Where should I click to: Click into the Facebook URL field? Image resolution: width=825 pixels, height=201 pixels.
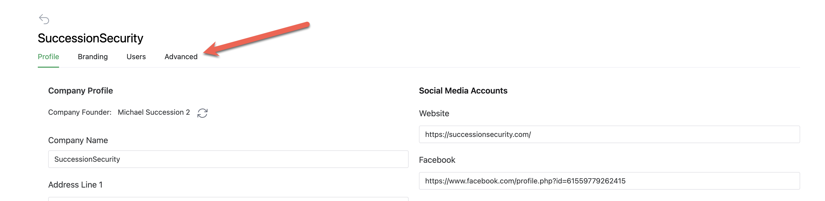click(609, 181)
